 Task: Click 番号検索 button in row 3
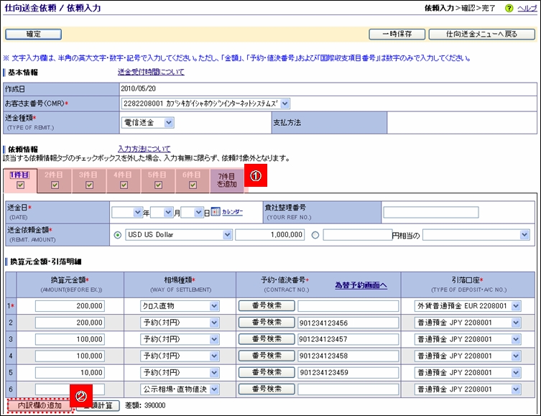click(x=267, y=339)
